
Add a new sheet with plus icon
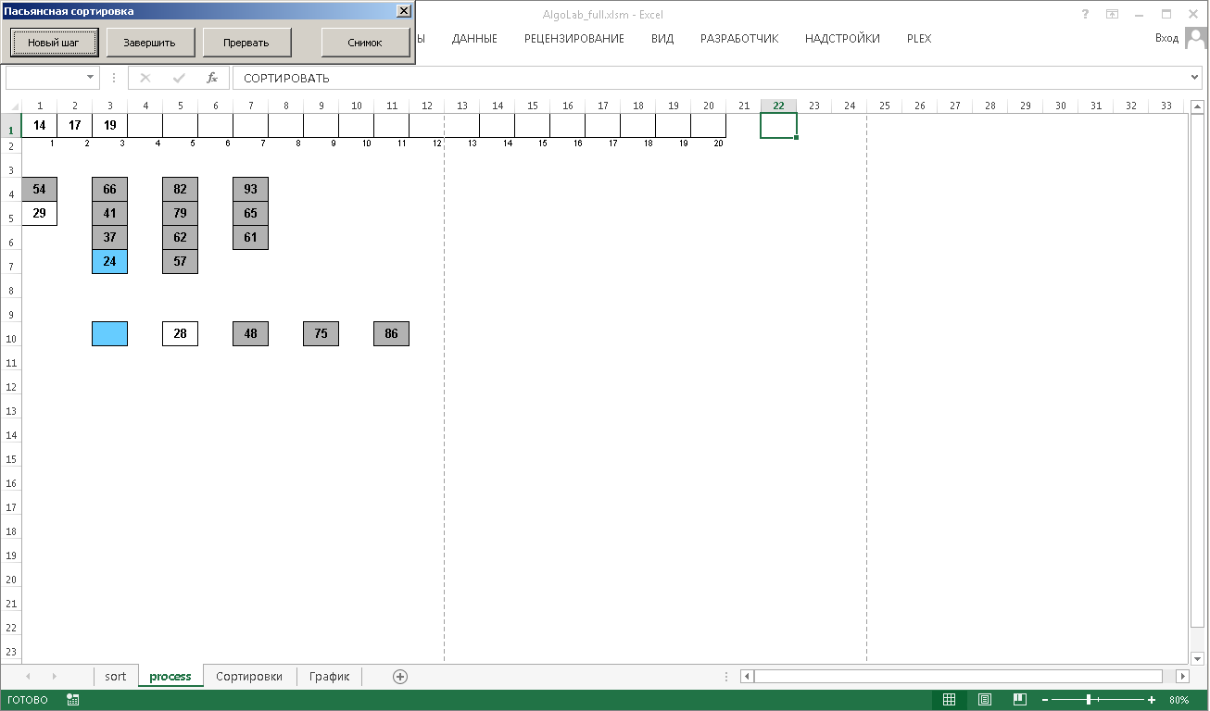click(400, 677)
